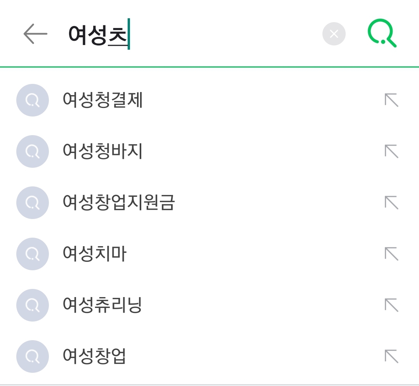Pick the 여성츄리닝 suggestion
This screenshot has width=419, height=386.
pyautogui.click(x=102, y=305)
